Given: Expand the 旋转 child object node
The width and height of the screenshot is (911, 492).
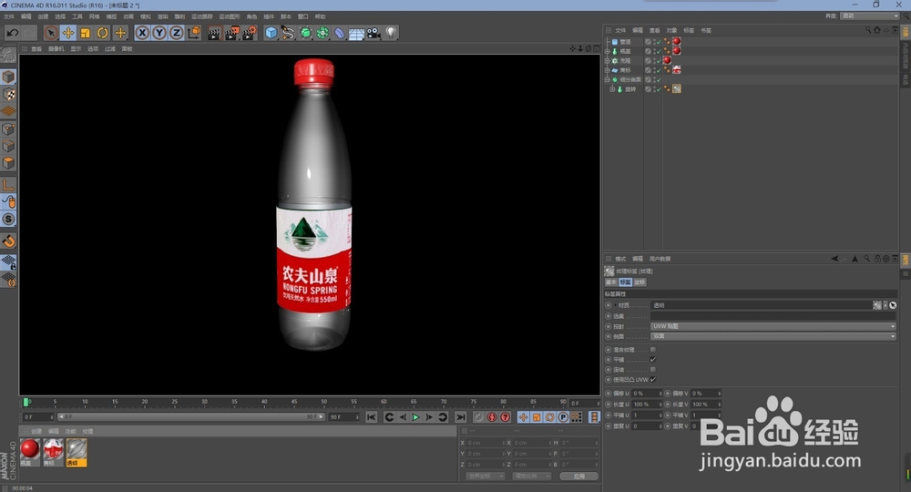Looking at the screenshot, I should 612,89.
